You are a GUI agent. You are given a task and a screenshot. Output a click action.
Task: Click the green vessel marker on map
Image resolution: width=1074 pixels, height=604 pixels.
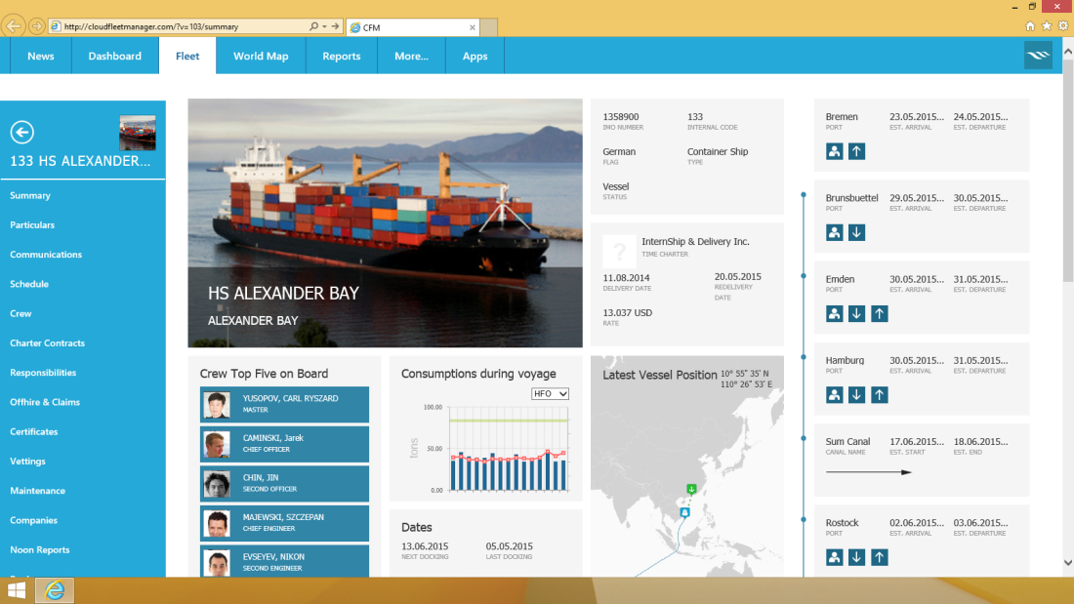(691, 489)
